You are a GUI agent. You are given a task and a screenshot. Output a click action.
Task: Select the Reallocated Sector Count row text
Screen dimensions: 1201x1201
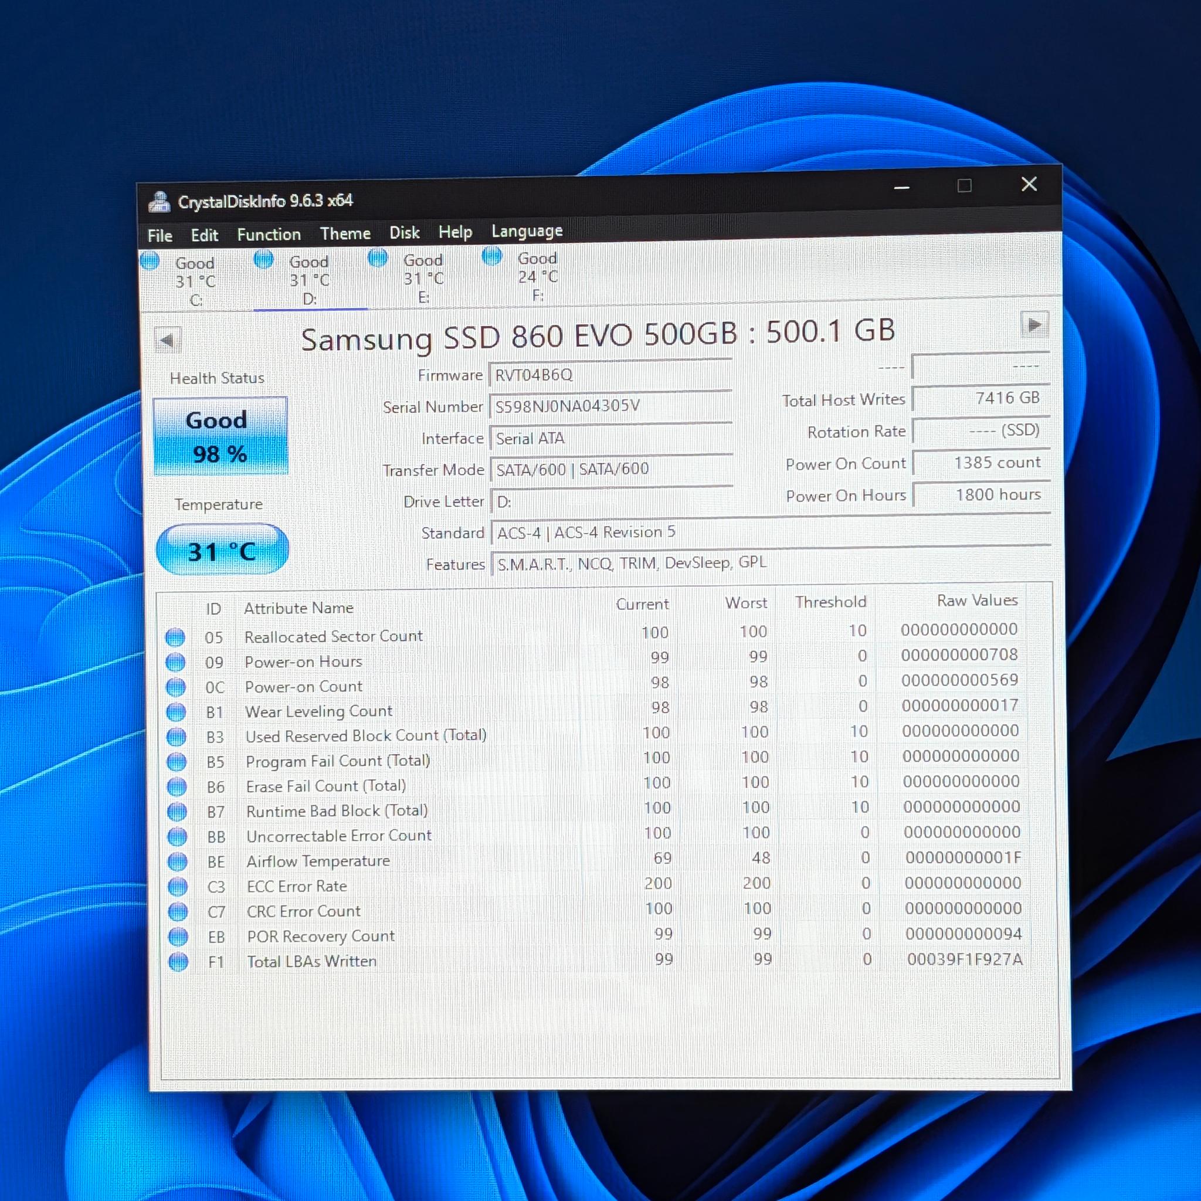(x=333, y=636)
